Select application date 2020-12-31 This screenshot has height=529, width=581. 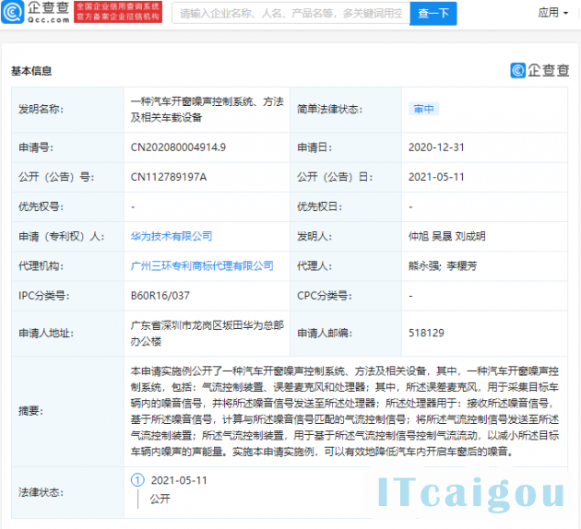(x=436, y=147)
